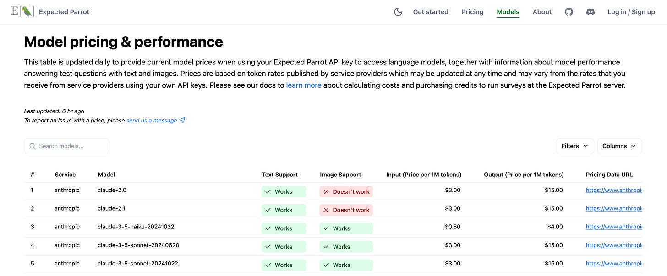The height and width of the screenshot is (276, 667).
Task: Expand the Filters dropdown
Action: 574,146
